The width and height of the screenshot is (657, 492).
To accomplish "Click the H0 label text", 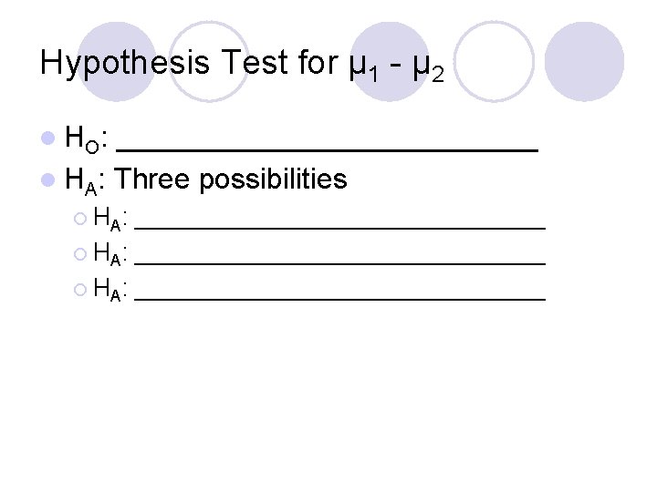I will (x=86, y=139).
